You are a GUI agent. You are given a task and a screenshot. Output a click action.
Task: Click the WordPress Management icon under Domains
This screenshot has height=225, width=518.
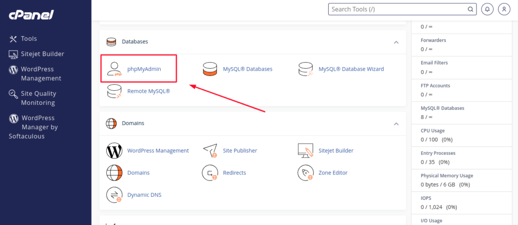(x=114, y=150)
